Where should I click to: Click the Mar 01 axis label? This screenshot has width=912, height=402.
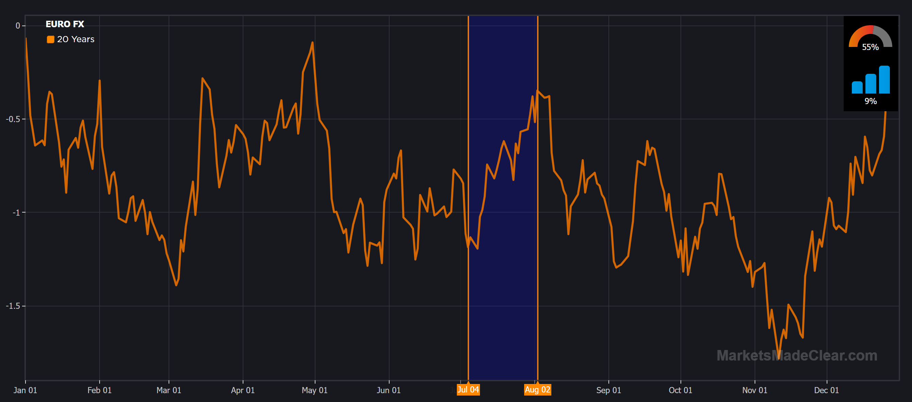pos(169,390)
